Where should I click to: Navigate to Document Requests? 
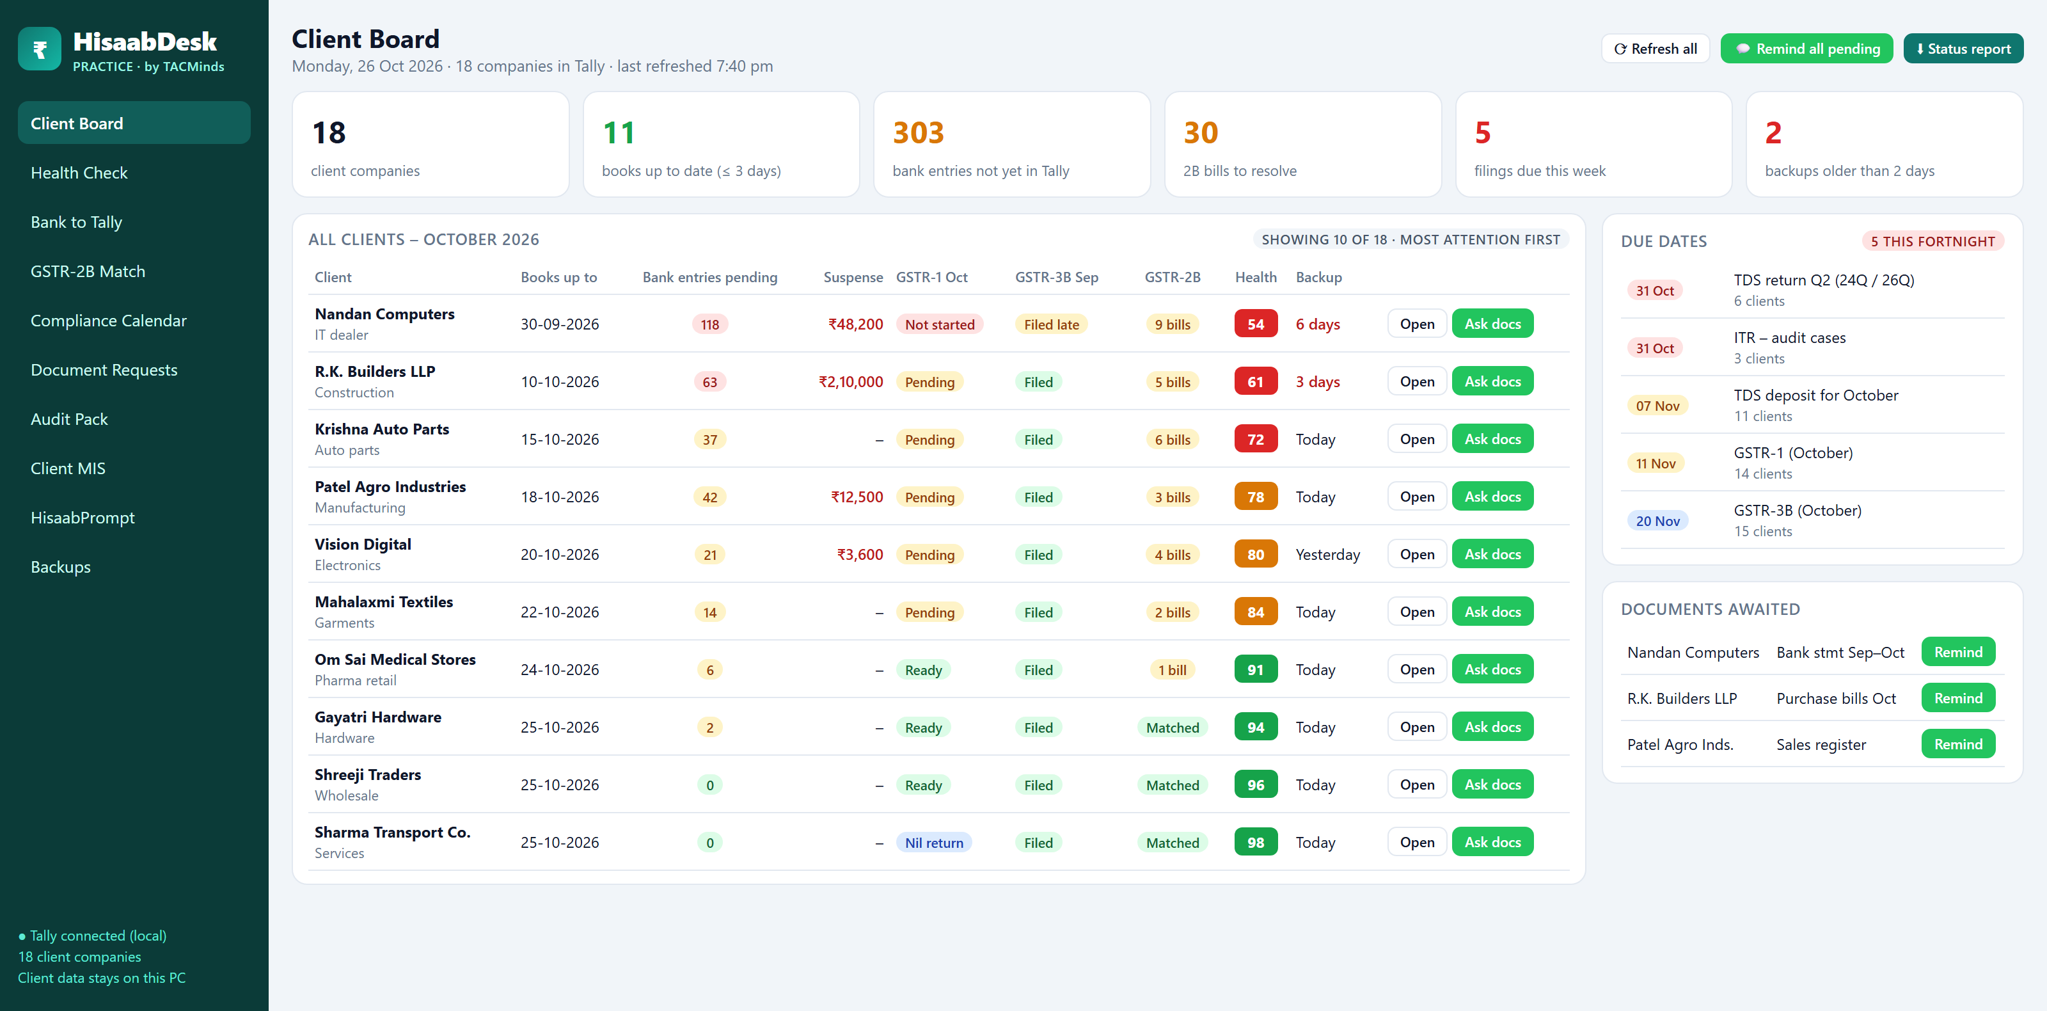click(x=134, y=370)
